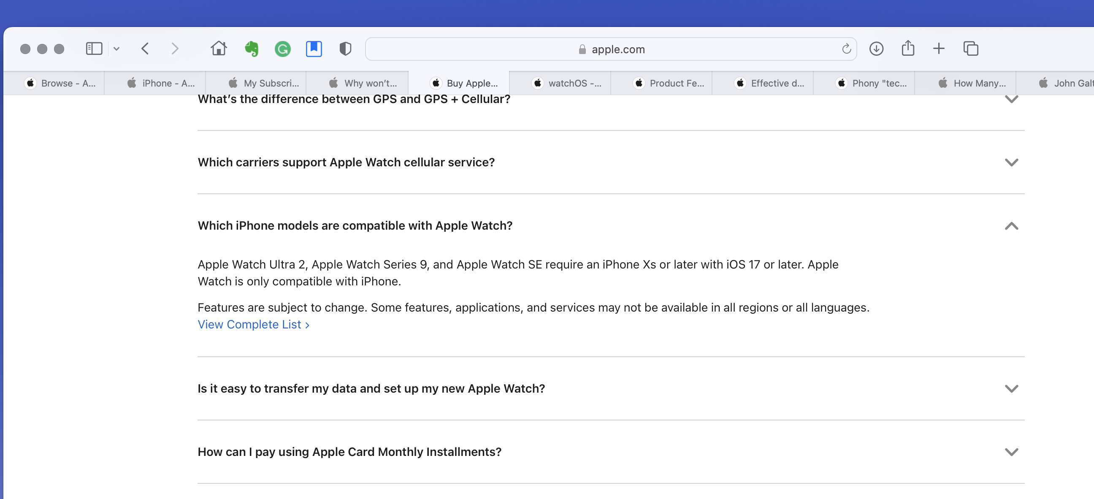Collapse the compatible iPhone models answer
Image resolution: width=1094 pixels, height=499 pixels.
tap(1011, 225)
